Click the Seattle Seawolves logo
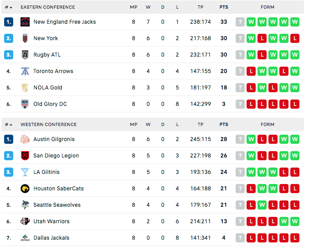 pyautogui.click(x=25, y=205)
